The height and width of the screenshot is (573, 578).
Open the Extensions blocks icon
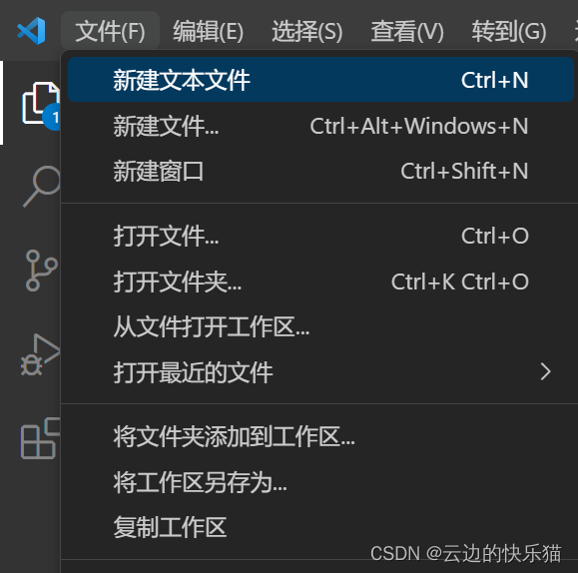pyautogui.click(x=40, y=438)
